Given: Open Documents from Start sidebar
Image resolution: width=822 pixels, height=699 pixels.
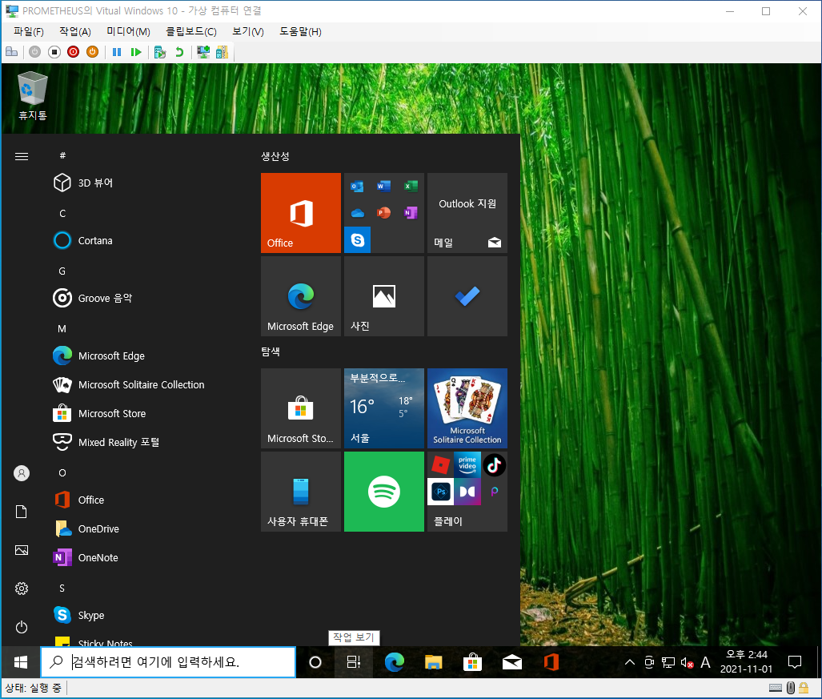Looking at the screenshot, I should pyautogui.click(x=22, y=512).
